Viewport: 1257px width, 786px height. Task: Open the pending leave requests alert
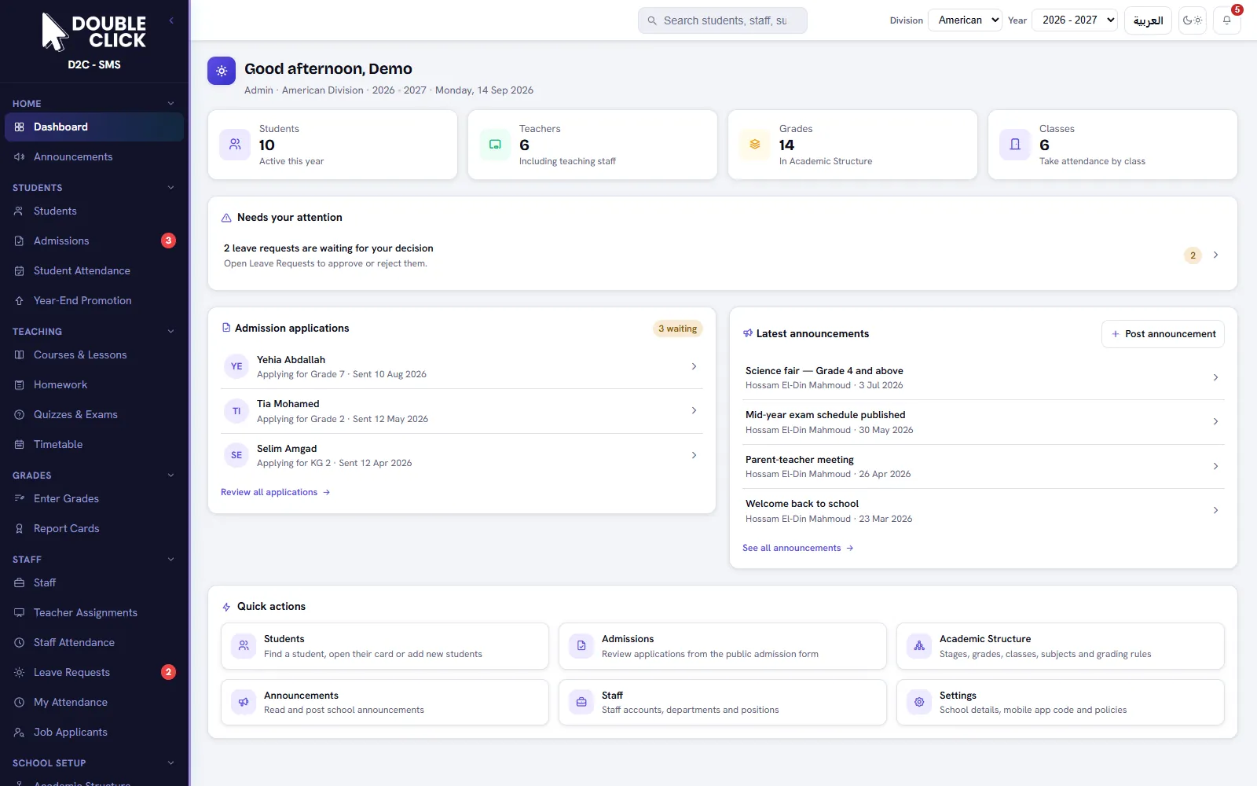click(x=722, y=255)
